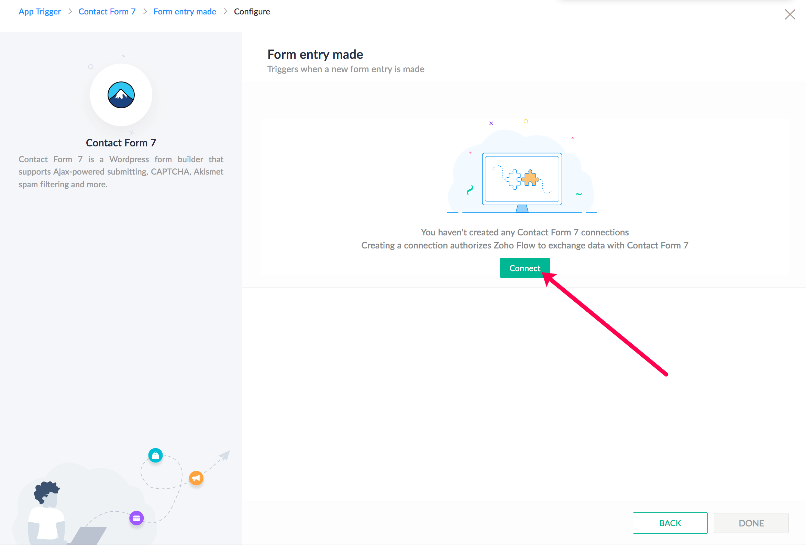Click the Form entry made heading
Image resolution: width=806 pixels, height=545 pixels.
point(315,54)
